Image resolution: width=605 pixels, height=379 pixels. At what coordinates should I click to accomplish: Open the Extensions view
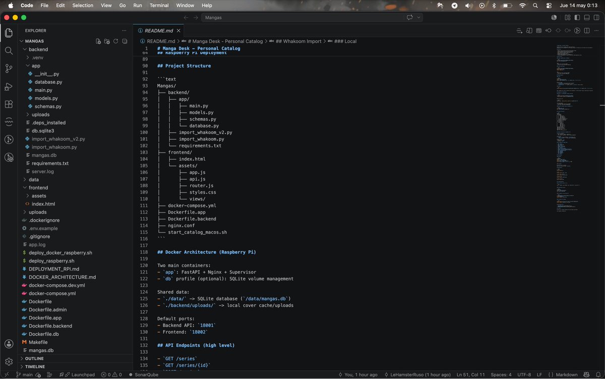point(9,104)
